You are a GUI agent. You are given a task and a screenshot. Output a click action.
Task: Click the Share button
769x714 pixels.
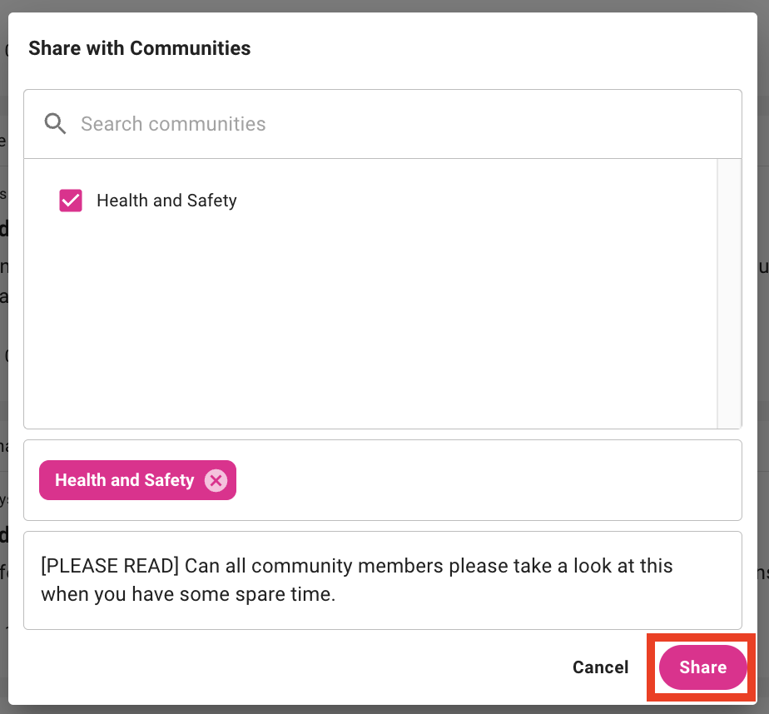click(702, 667)
